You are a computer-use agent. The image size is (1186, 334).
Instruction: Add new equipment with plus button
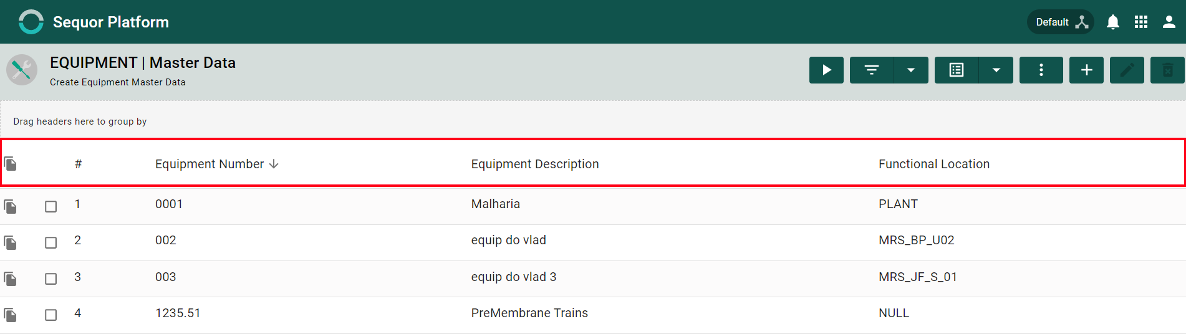(x=1086, y=70)
